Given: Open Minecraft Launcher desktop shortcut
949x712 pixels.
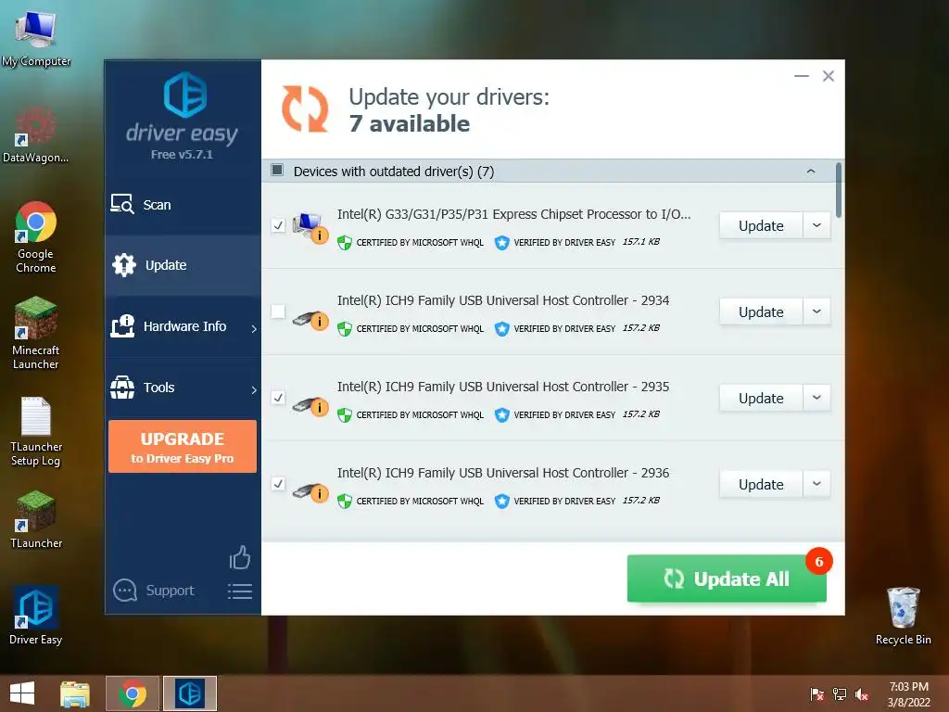Looking at the screenshot, I should (x=36, y=333).
